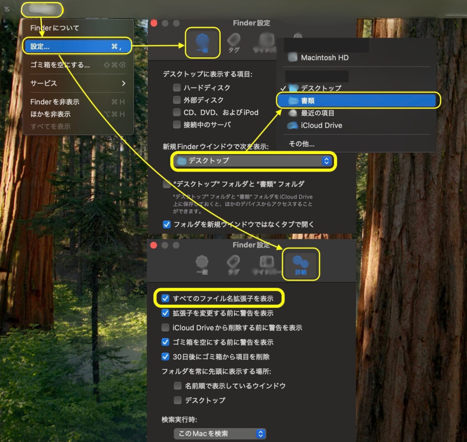Switch to the 詳細 gear tab

click(x=301, y=264)
